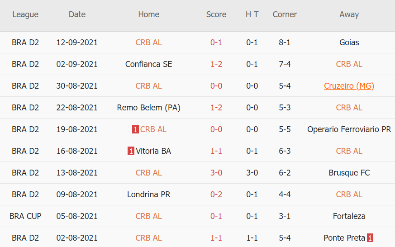Open the 3-0 match score link
Viewport: 395px width, 247px height.
(216, 173)
